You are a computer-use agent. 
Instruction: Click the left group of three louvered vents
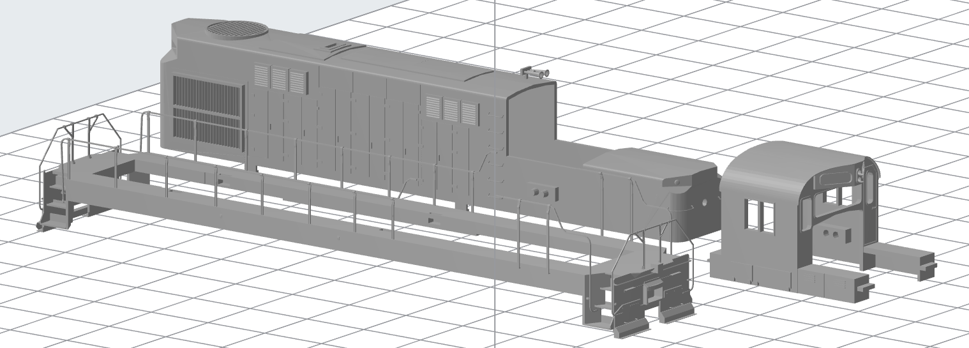(280, 79)
